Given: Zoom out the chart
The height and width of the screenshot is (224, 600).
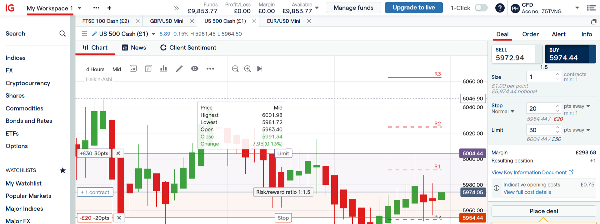Looking at the screenshot, I should (235, 69).
